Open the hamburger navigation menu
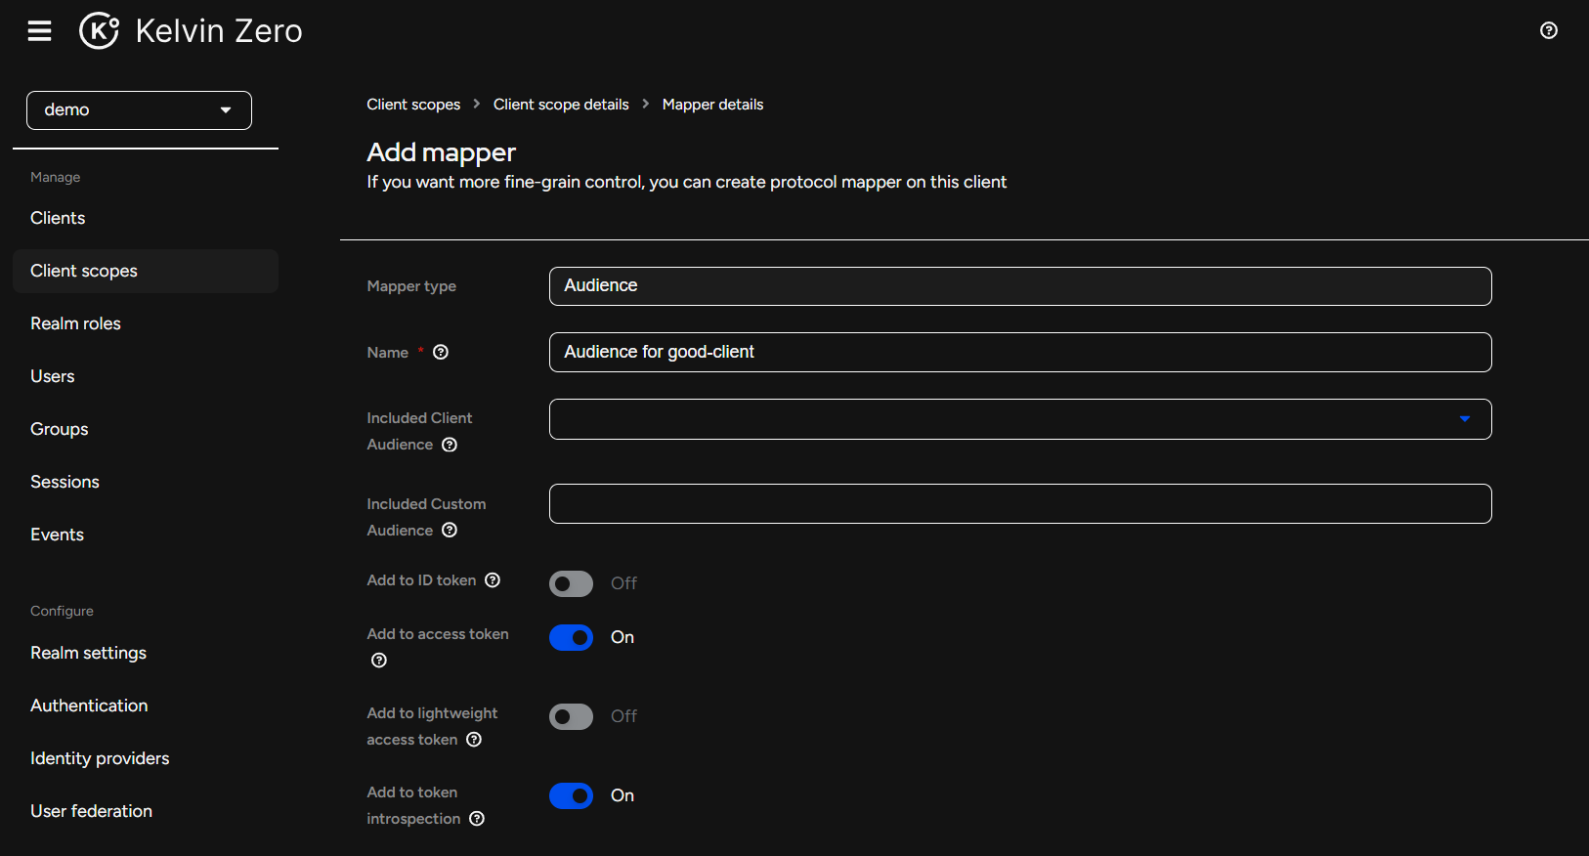 click(39, 31)
